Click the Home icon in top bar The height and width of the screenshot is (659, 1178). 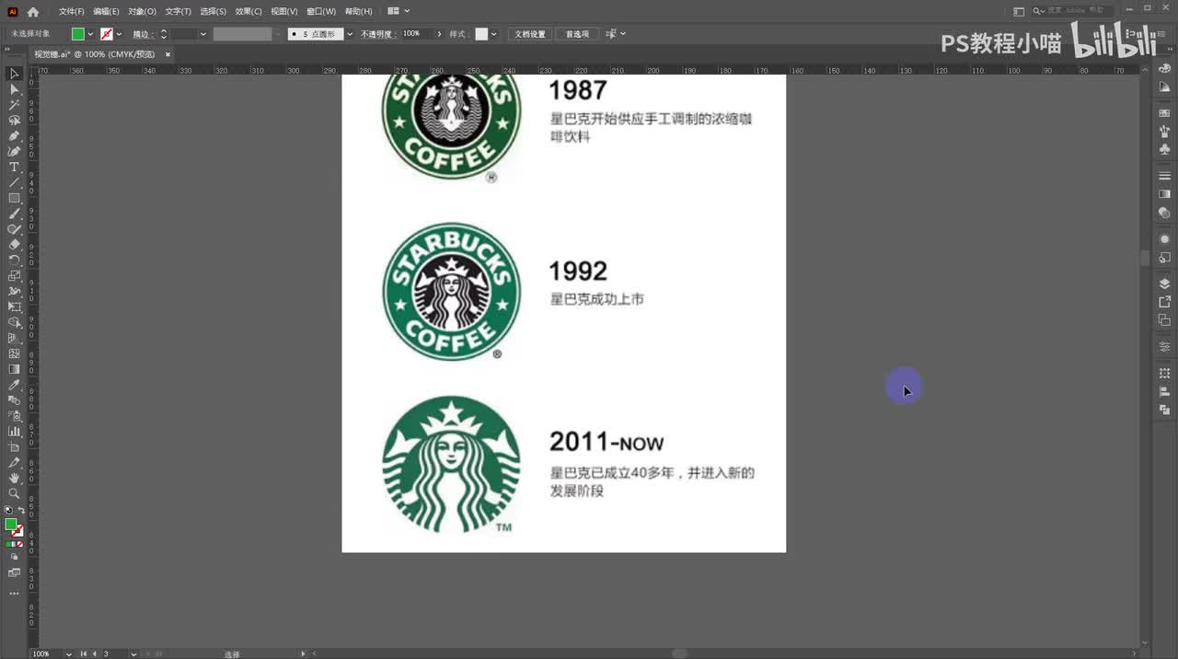point(33,12)
